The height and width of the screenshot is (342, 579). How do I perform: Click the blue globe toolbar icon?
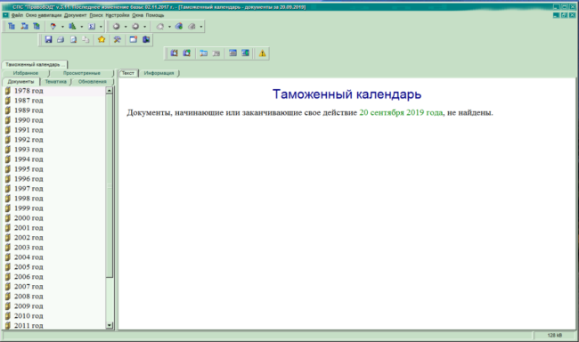179,26
